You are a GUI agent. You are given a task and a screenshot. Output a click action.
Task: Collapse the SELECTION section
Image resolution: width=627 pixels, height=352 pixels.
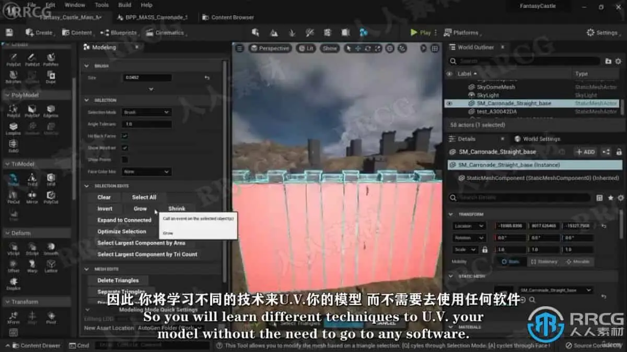click(x=87, y=100)
